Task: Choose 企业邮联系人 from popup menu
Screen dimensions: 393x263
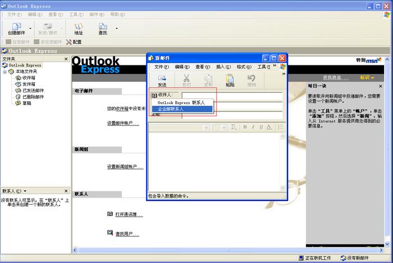Action: tap(182, 109)
